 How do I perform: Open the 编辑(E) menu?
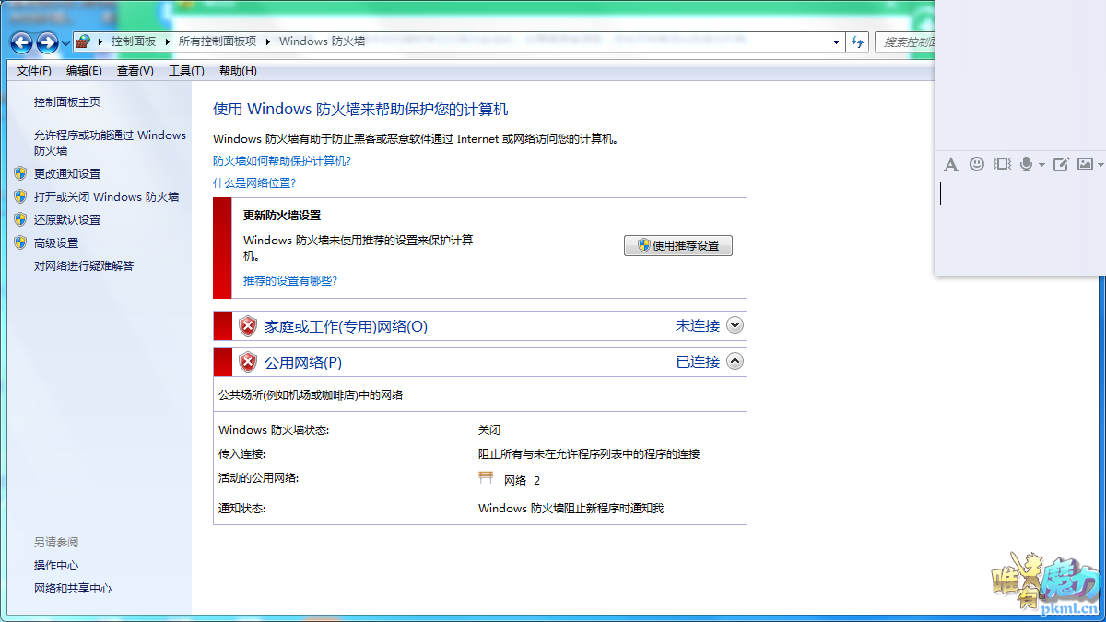pyautogui.click(x=84, y=71)
